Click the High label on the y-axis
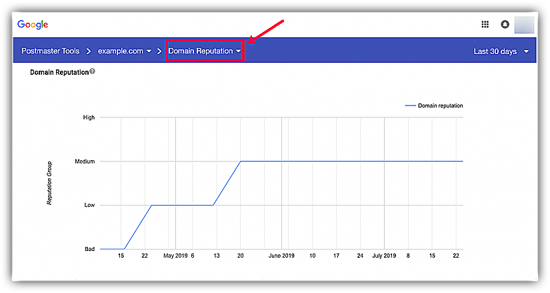Screen dimensions: 550x293 pyautogui.click(x=89, y=117)
